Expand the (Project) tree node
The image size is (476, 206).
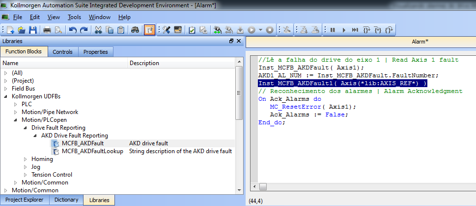click(5, 81)
